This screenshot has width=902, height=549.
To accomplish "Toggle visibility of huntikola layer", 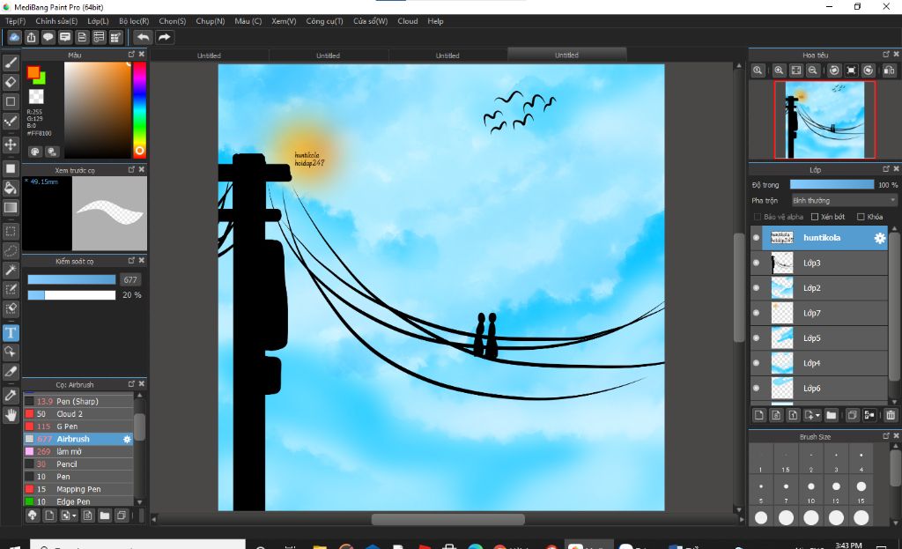I will (756, 238).
